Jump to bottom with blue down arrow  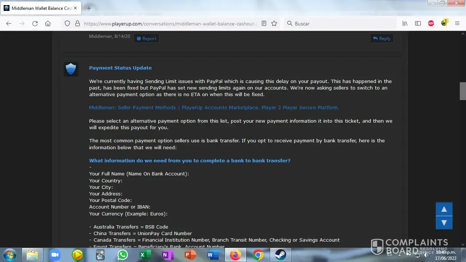[444, 223]
